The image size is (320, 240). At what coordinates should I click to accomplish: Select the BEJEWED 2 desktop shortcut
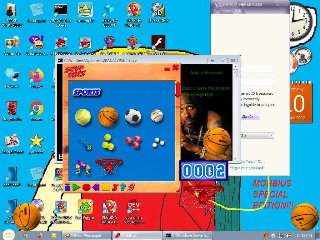click(x=110, y=46)
